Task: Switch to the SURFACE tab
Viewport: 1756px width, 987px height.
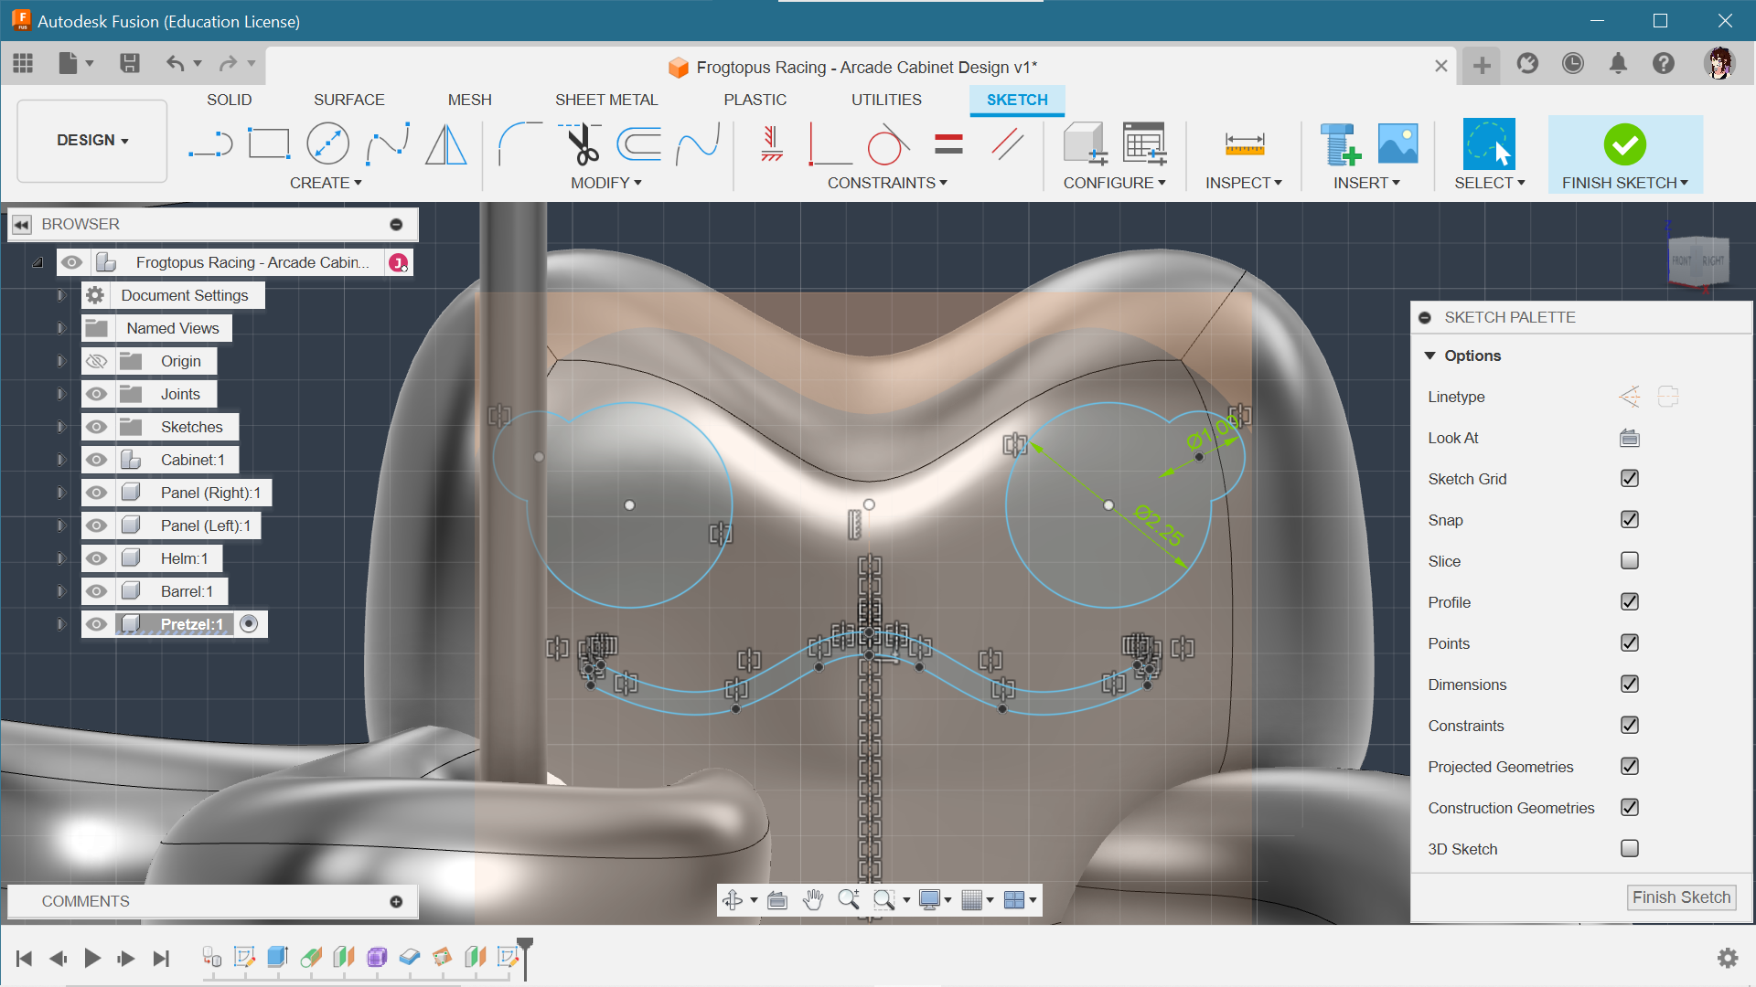Action: [348, 101]
